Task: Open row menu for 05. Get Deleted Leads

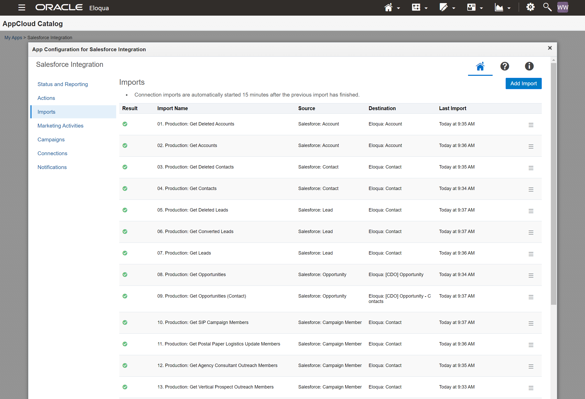Action: (x=531, y=211)
